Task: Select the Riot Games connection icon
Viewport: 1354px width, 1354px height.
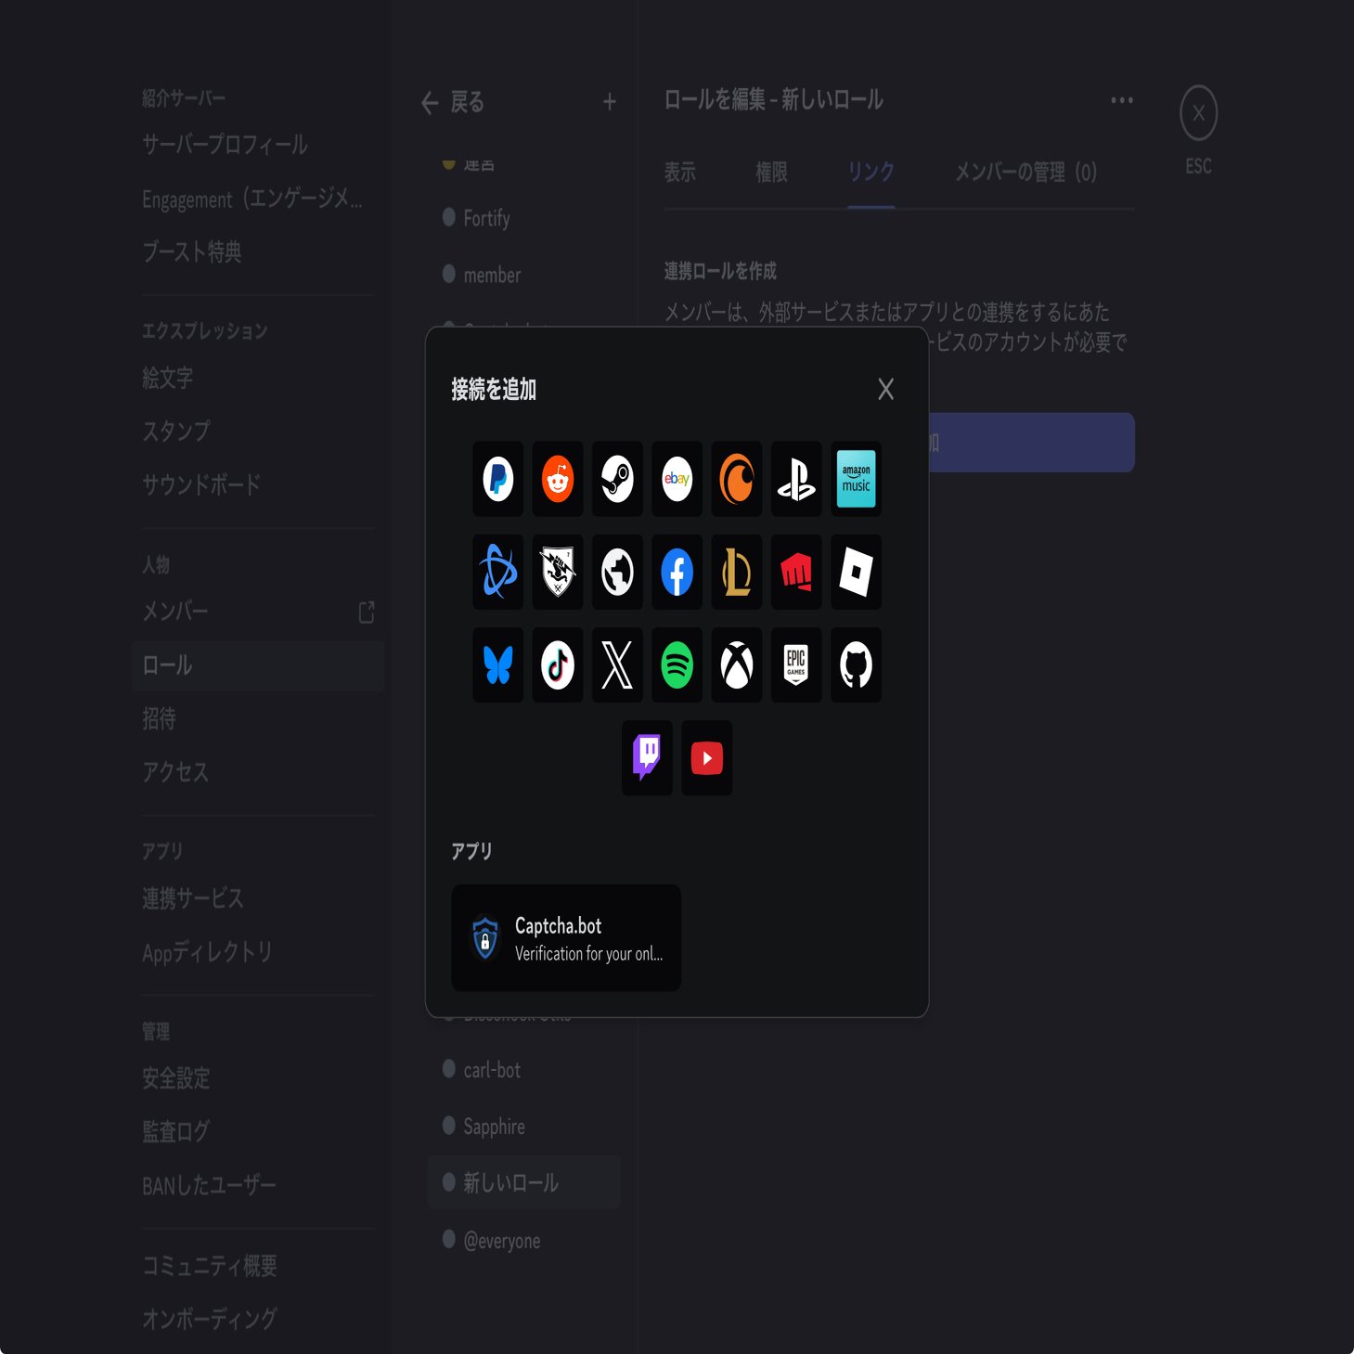Action: click(796, 572)
